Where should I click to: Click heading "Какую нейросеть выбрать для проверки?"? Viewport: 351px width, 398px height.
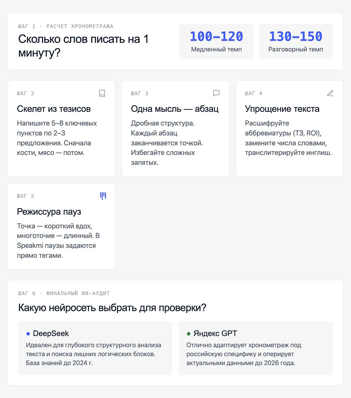(112, 308)
